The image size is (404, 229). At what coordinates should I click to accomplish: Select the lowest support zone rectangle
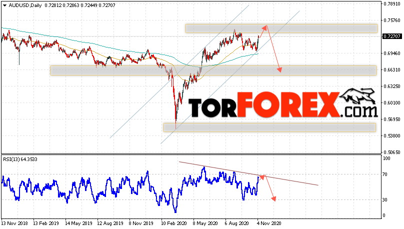pyautogui.click(x=270, y=127)
